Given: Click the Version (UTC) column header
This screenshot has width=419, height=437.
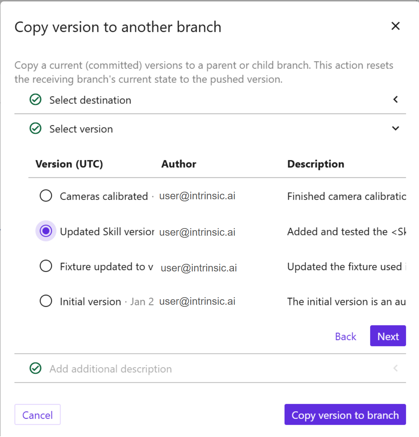Looking at the screenshot, I should (69, 164).
